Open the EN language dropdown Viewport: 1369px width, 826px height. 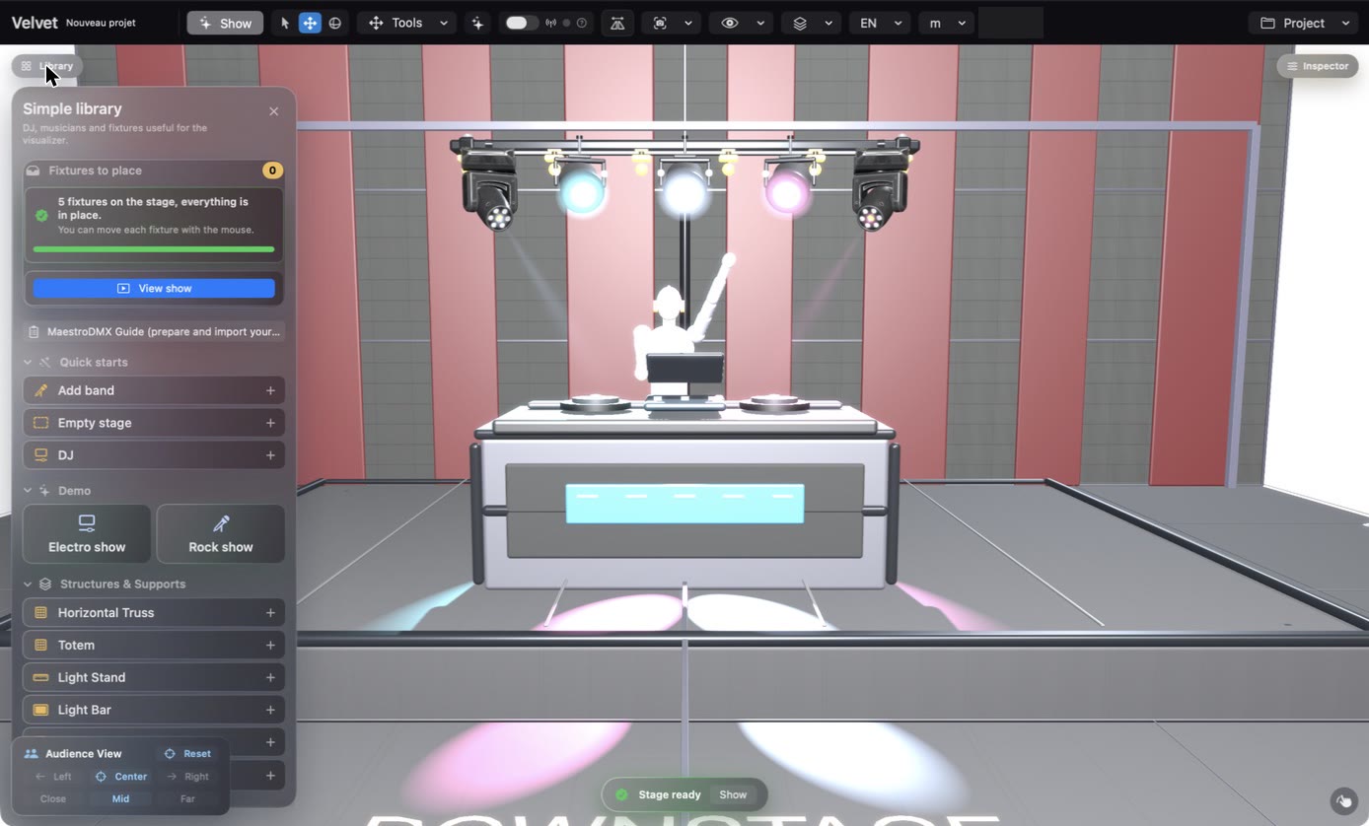(x=880, y=23)
